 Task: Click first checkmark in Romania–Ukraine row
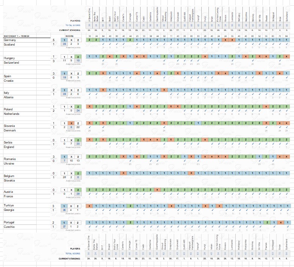click(129, 161)
